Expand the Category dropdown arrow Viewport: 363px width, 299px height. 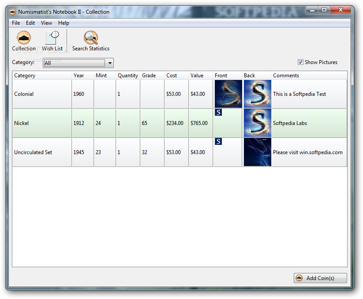(x=110, y=63)
